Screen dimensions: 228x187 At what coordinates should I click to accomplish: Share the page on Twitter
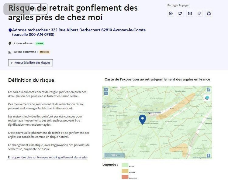[180, 13]
